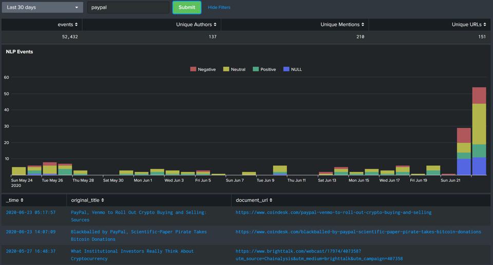The width and height of the screenshot is (493, 265).
Task: Click the Unique URLs value 151
Action: pyautogui.click(x=482, y=37)
